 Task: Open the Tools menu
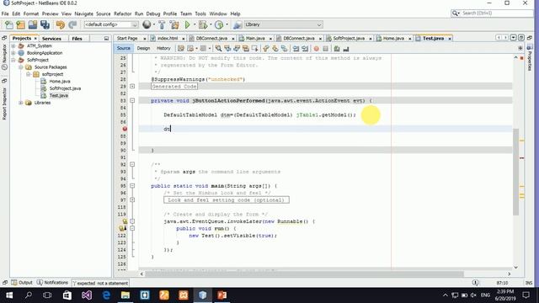(200, 13)
